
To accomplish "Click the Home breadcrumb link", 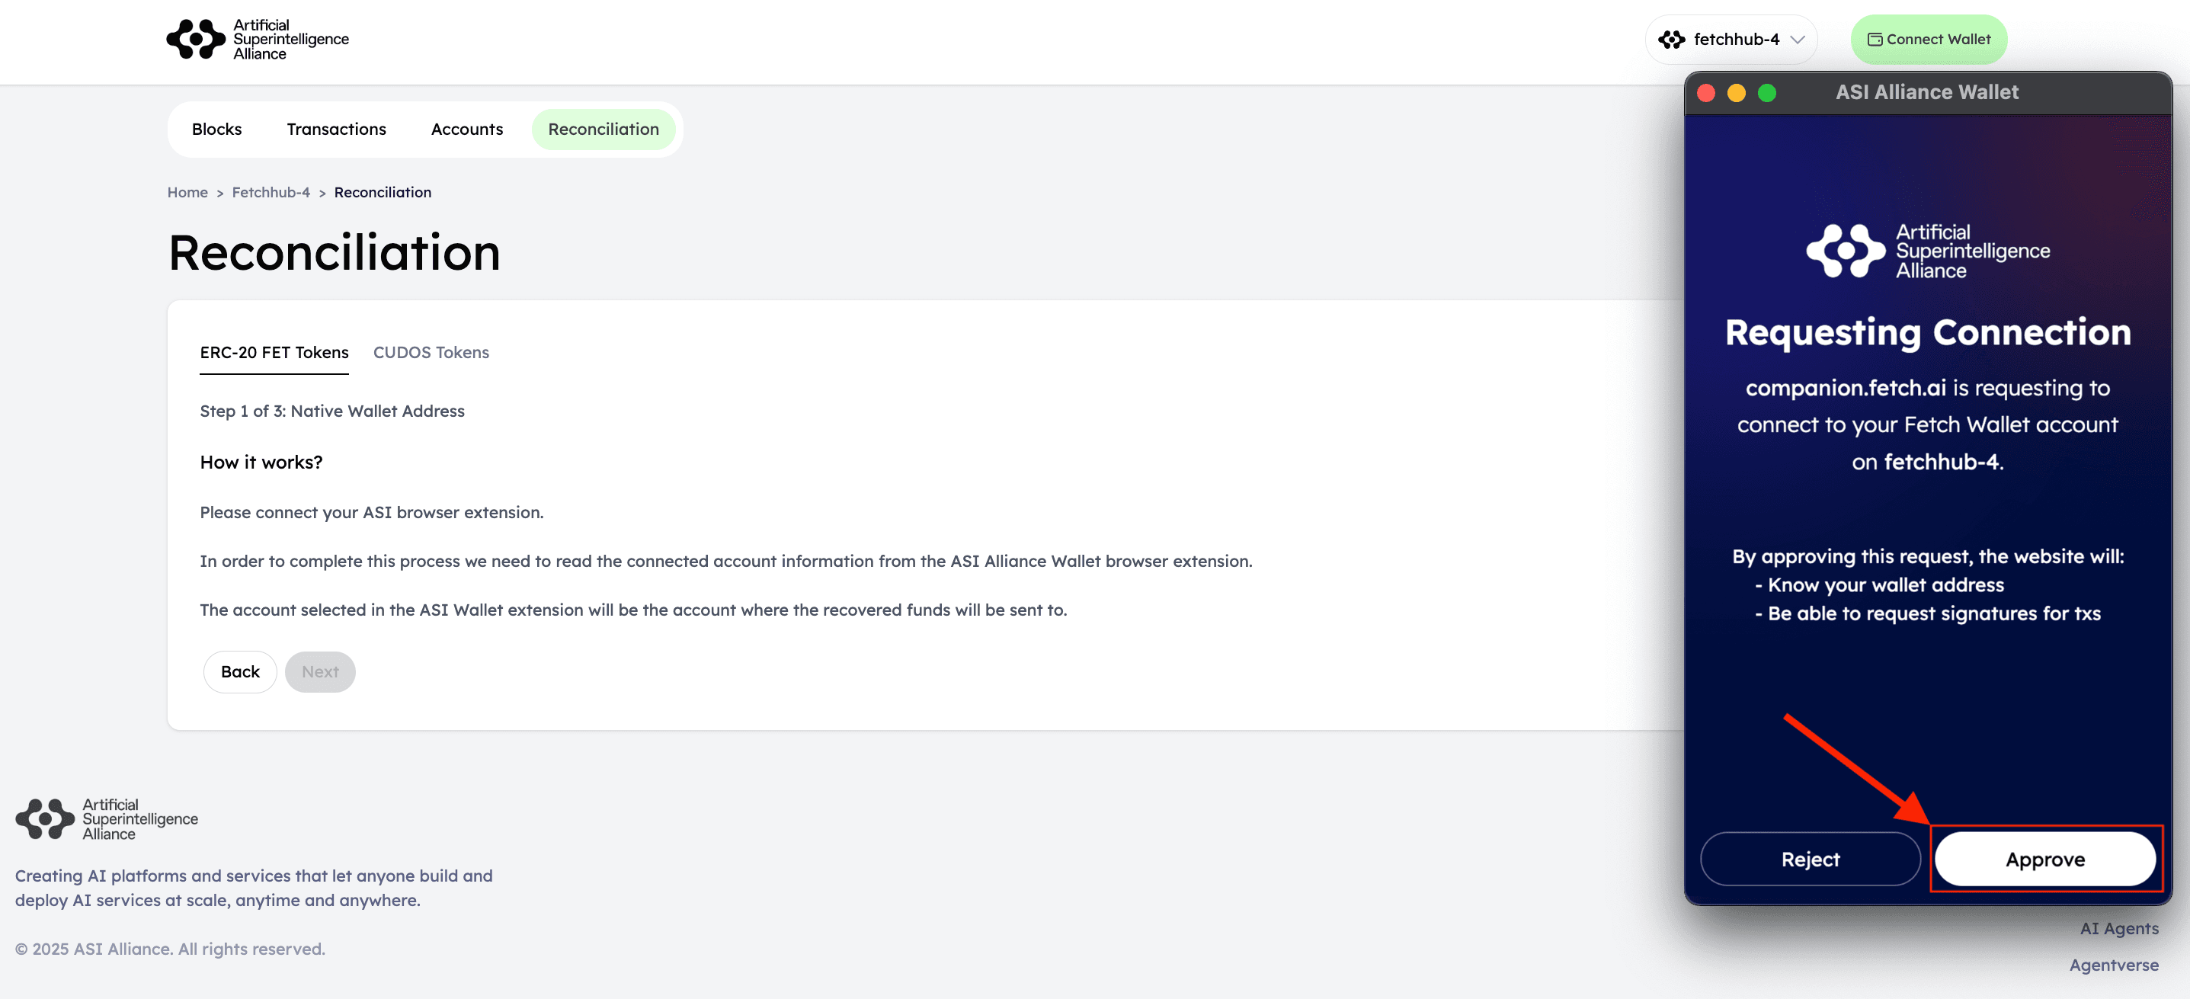I will click(x=187, y=192).
